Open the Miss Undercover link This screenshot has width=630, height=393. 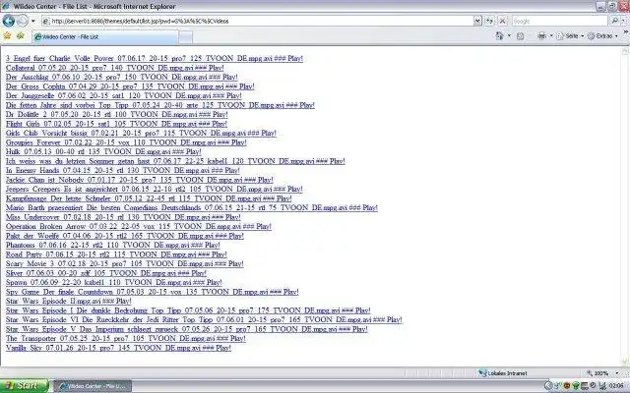123,217
